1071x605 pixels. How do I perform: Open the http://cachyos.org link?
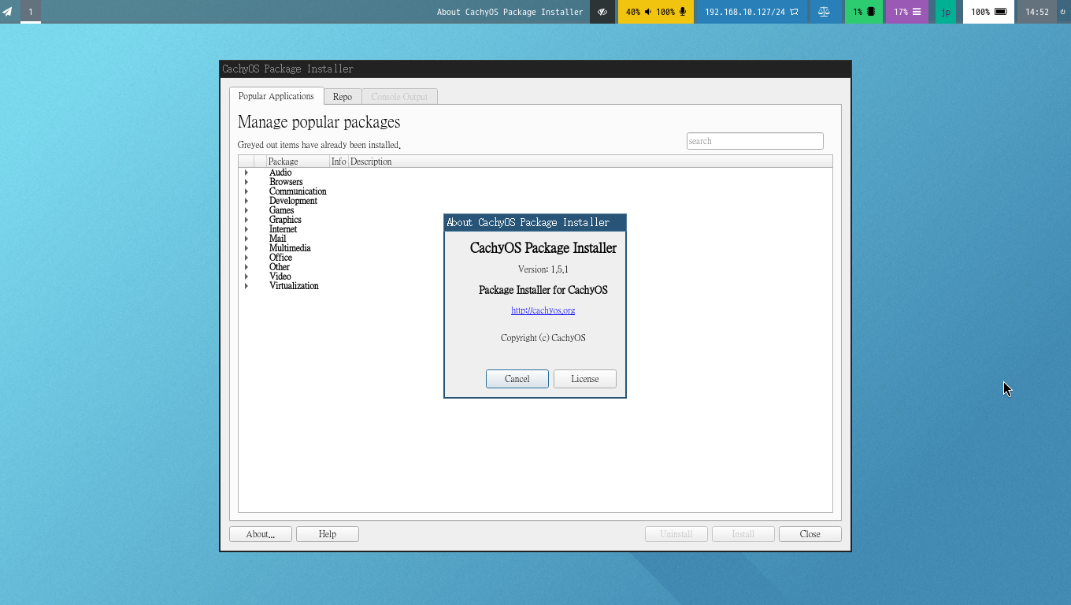(543, 310)
